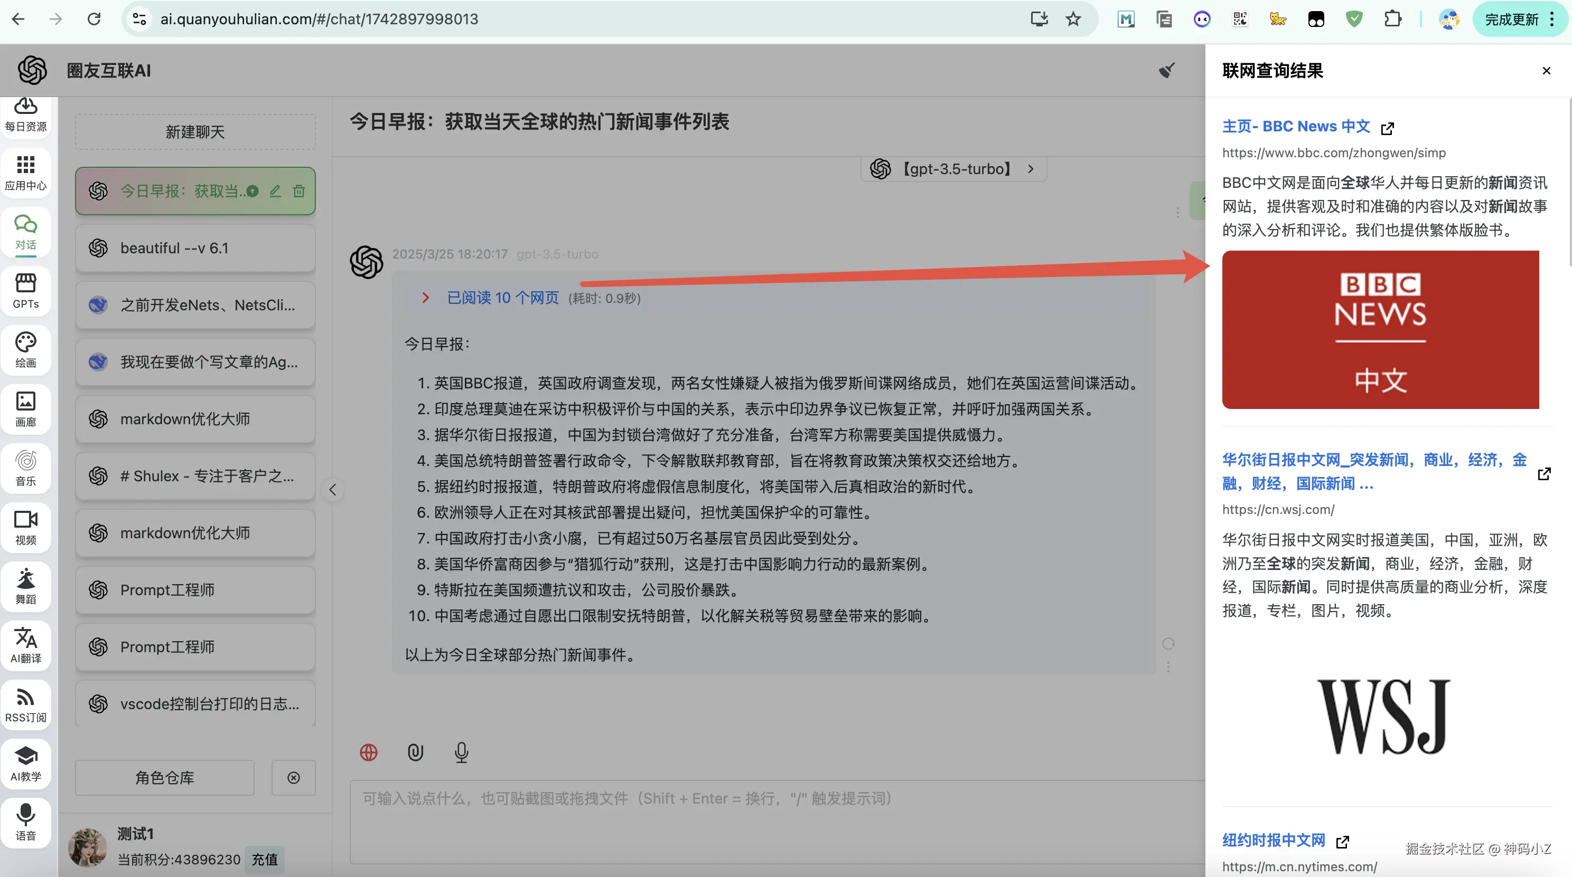Screen dimensions: 1572x877
Task: Click the microphone voice input icon
Action: point(461,752)
